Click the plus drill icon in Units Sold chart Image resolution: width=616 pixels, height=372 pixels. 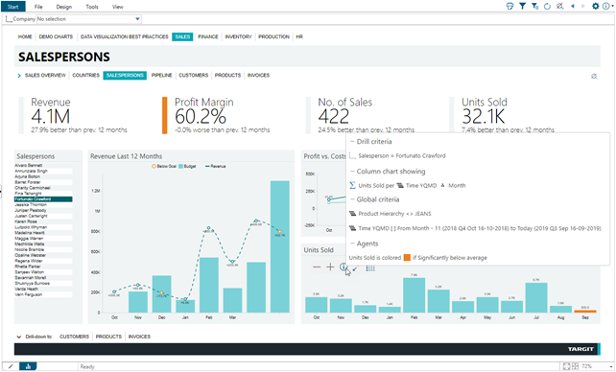(330, 267)
